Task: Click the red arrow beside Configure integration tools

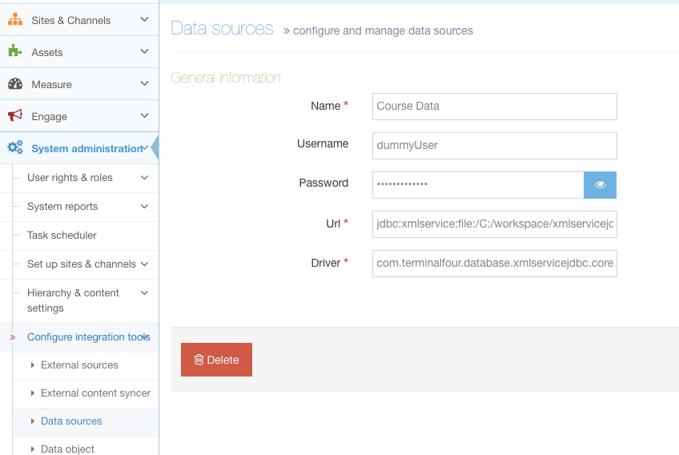Action: [x=12, y=337]
